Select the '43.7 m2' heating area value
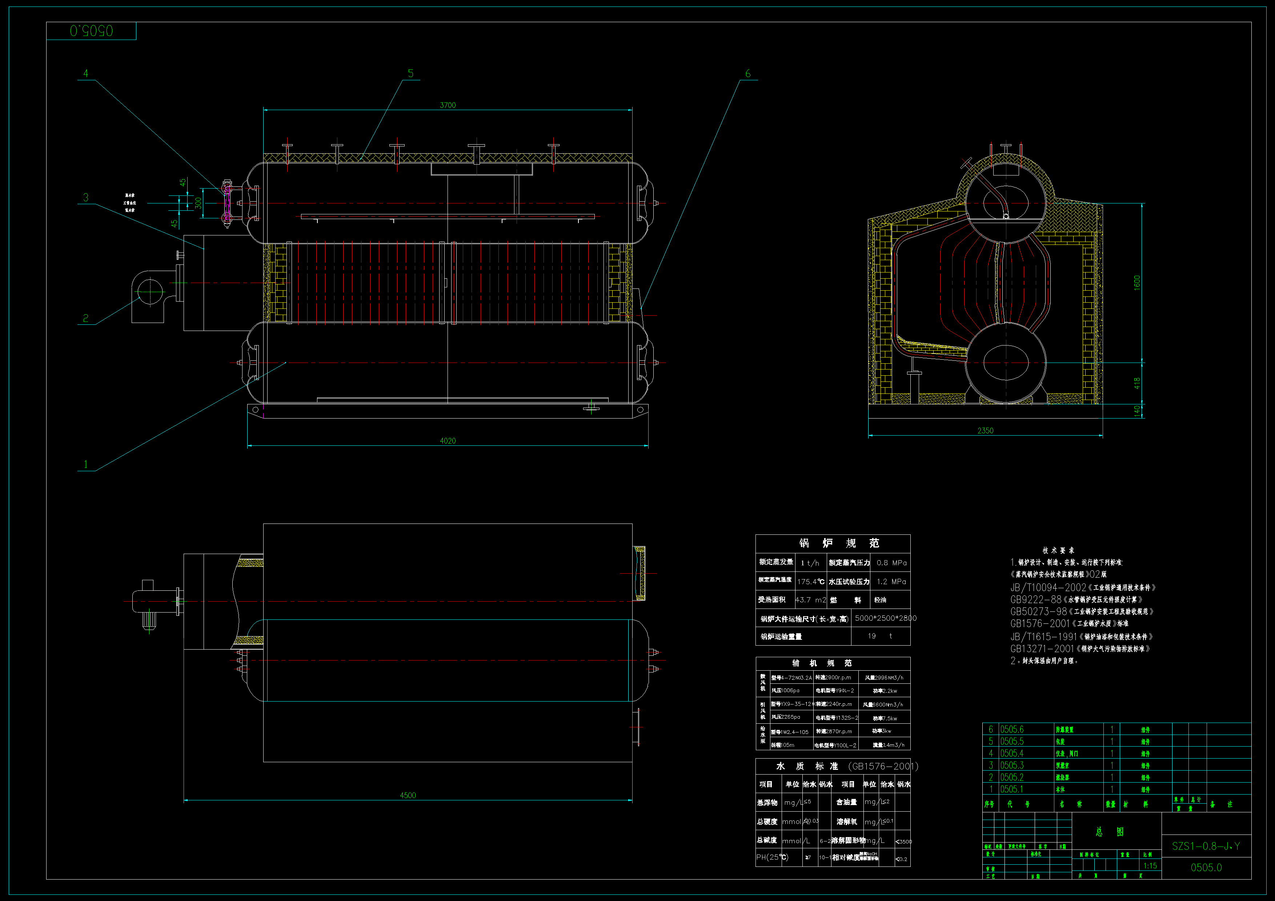 811,600
